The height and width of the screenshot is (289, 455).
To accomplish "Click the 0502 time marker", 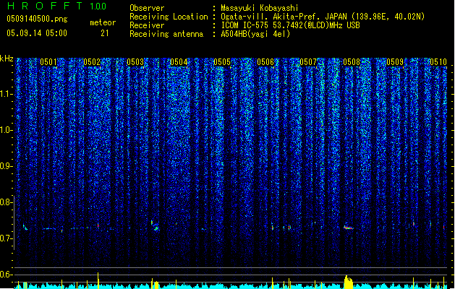I will click(x=92, y=62).
